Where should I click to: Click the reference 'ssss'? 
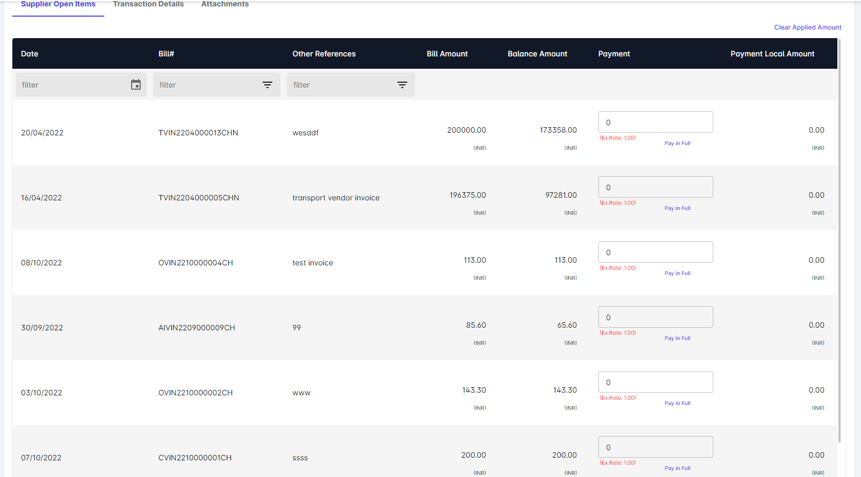[x=300, y=458]
